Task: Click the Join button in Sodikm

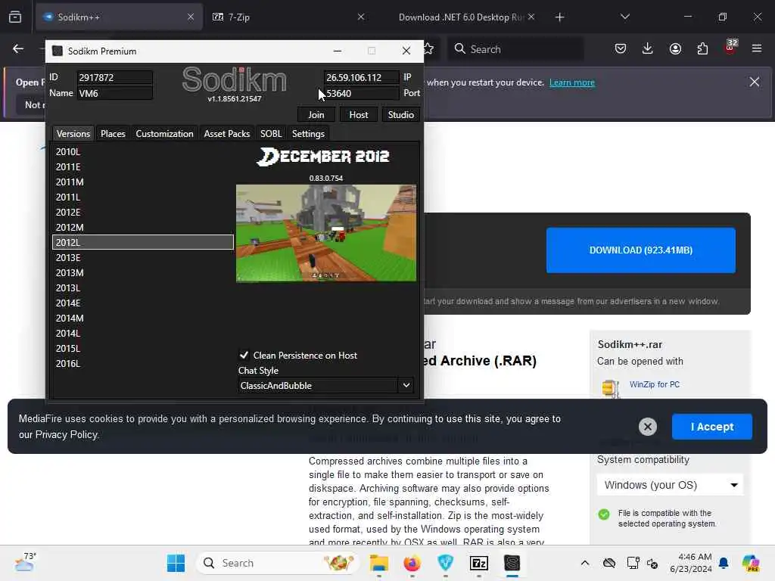Action: [316, 115]
